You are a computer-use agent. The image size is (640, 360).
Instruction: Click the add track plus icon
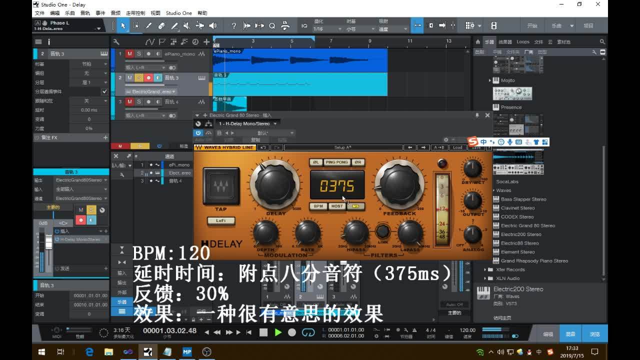click(206, 42)
